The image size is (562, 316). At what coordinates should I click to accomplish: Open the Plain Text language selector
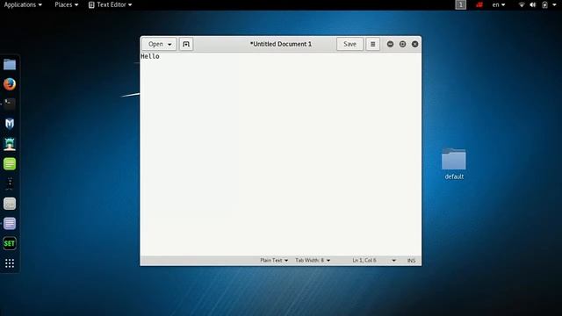click(274, 261)
